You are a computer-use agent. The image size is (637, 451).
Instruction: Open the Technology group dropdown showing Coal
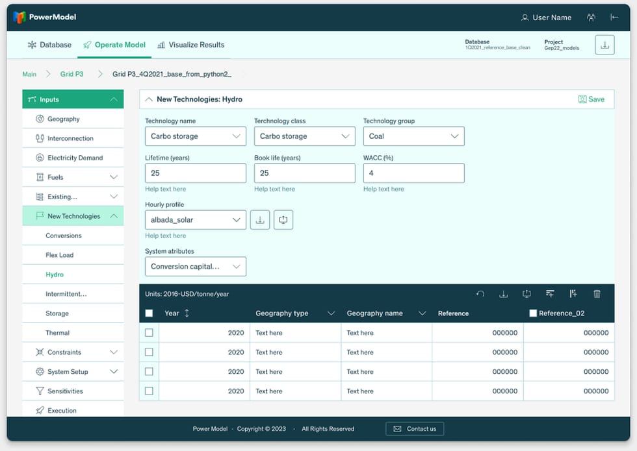pyautogui.click(x=413, y=136)
